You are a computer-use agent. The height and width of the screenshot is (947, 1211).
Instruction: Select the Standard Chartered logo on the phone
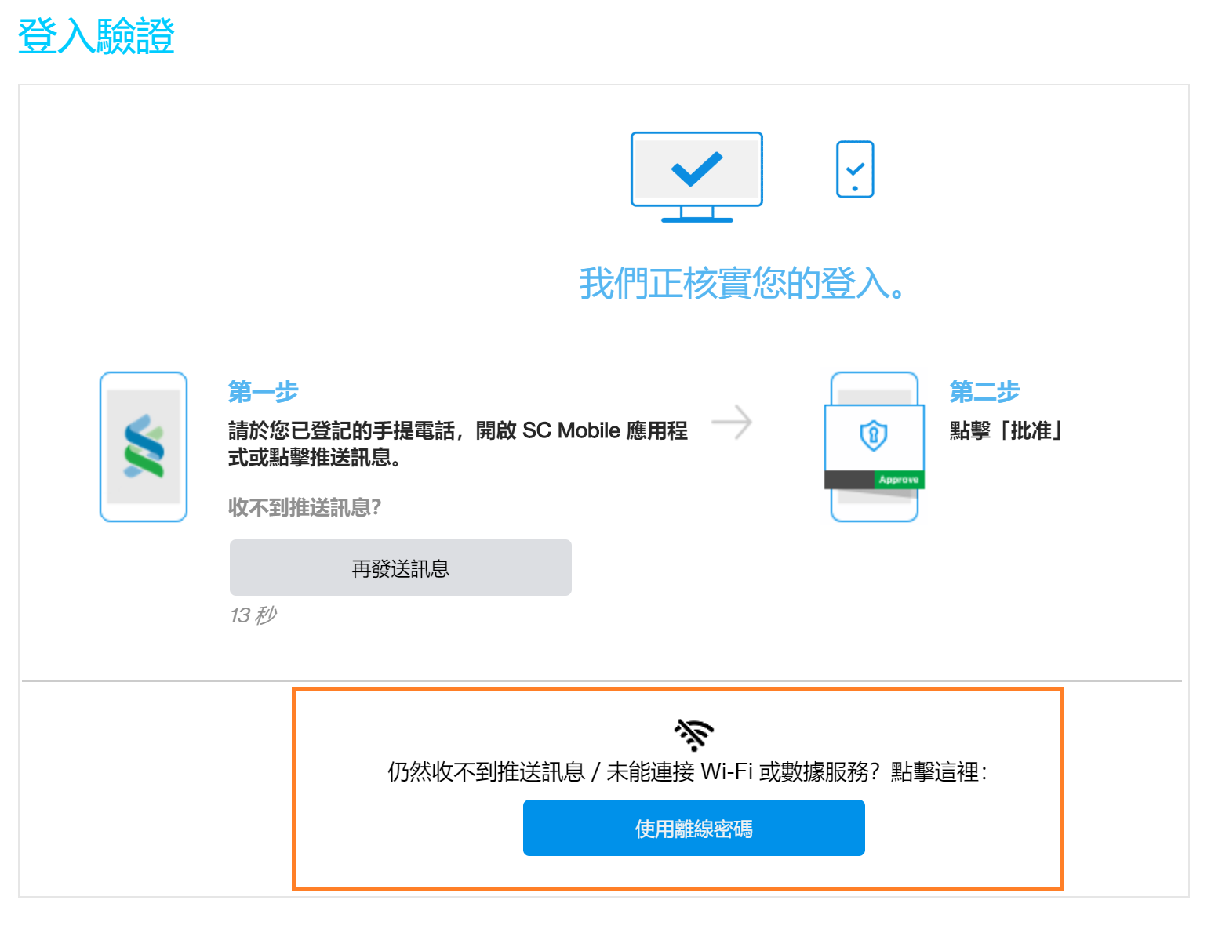(x=143, y=445)
